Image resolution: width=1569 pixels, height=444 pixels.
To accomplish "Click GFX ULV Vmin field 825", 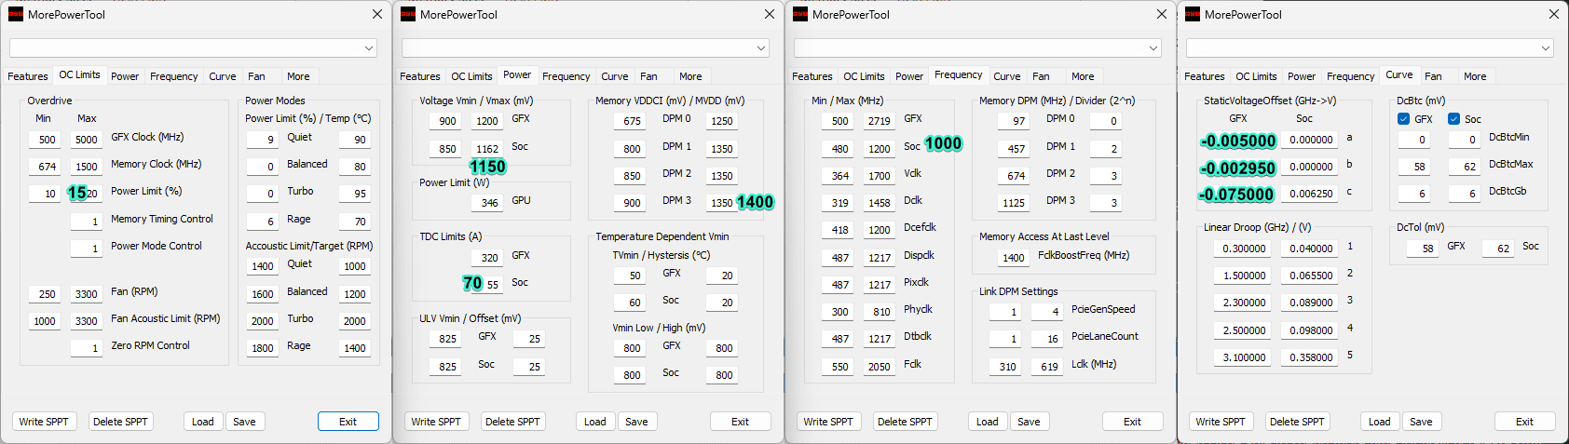I will click(x=444, y=339).
